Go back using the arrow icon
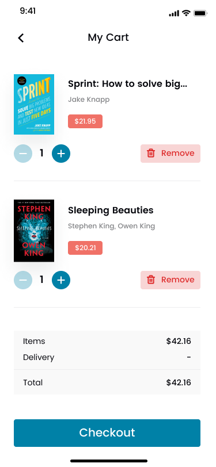Image resolution: width=216 pixels, height=467 pixels. click(x=21, y=38)
